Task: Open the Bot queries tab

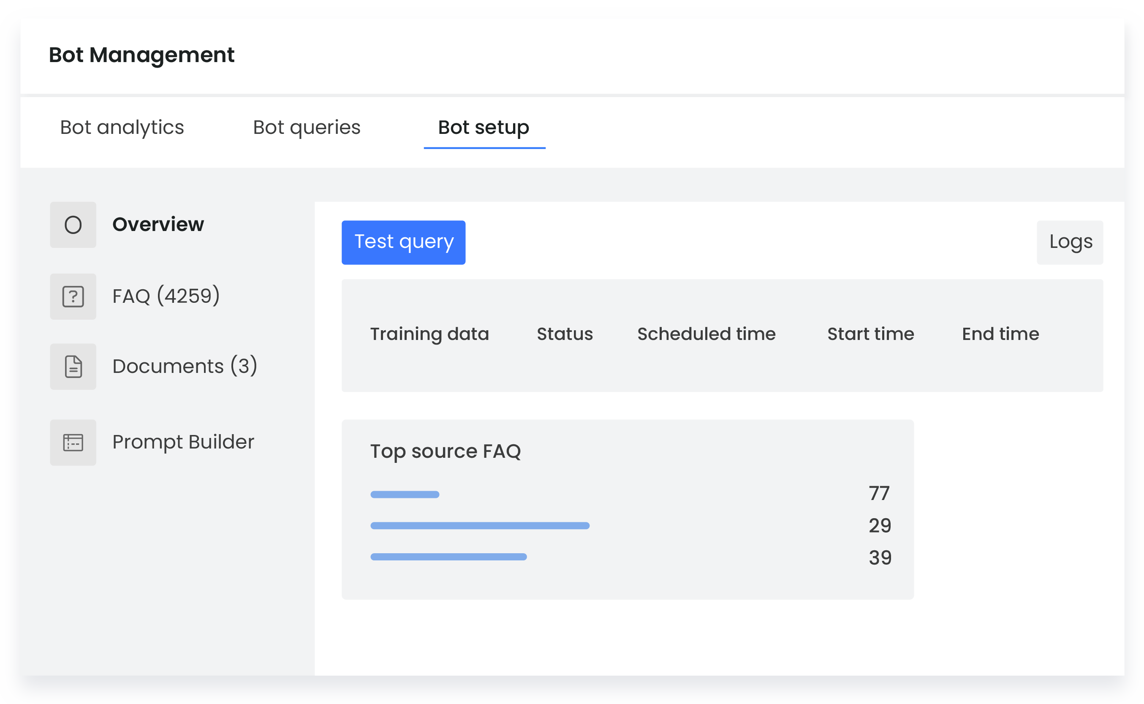Action: (x=306, y=127)
